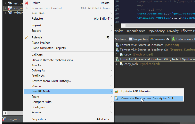Viewport: 195px width, 124px height.
Task: Click the Update EAR Libraries icon
Action: tap(117, 91)
